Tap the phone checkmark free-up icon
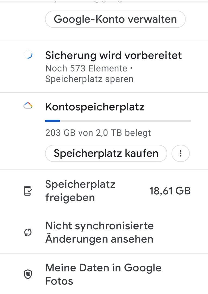The height and width of the screenshot is (294, 208). 28,191
